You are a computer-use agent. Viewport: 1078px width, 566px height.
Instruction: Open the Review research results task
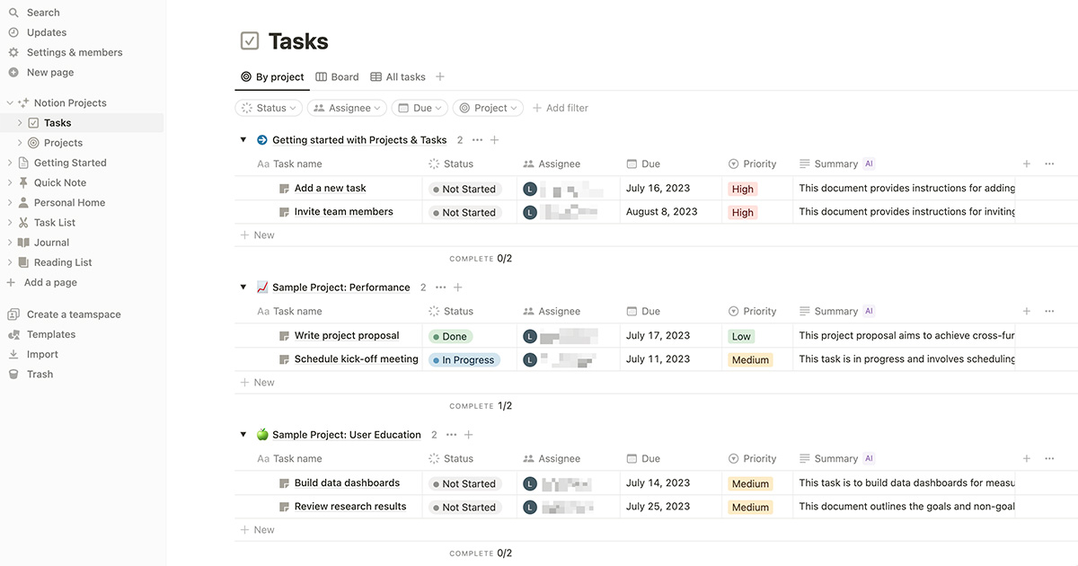pos(350,507)
